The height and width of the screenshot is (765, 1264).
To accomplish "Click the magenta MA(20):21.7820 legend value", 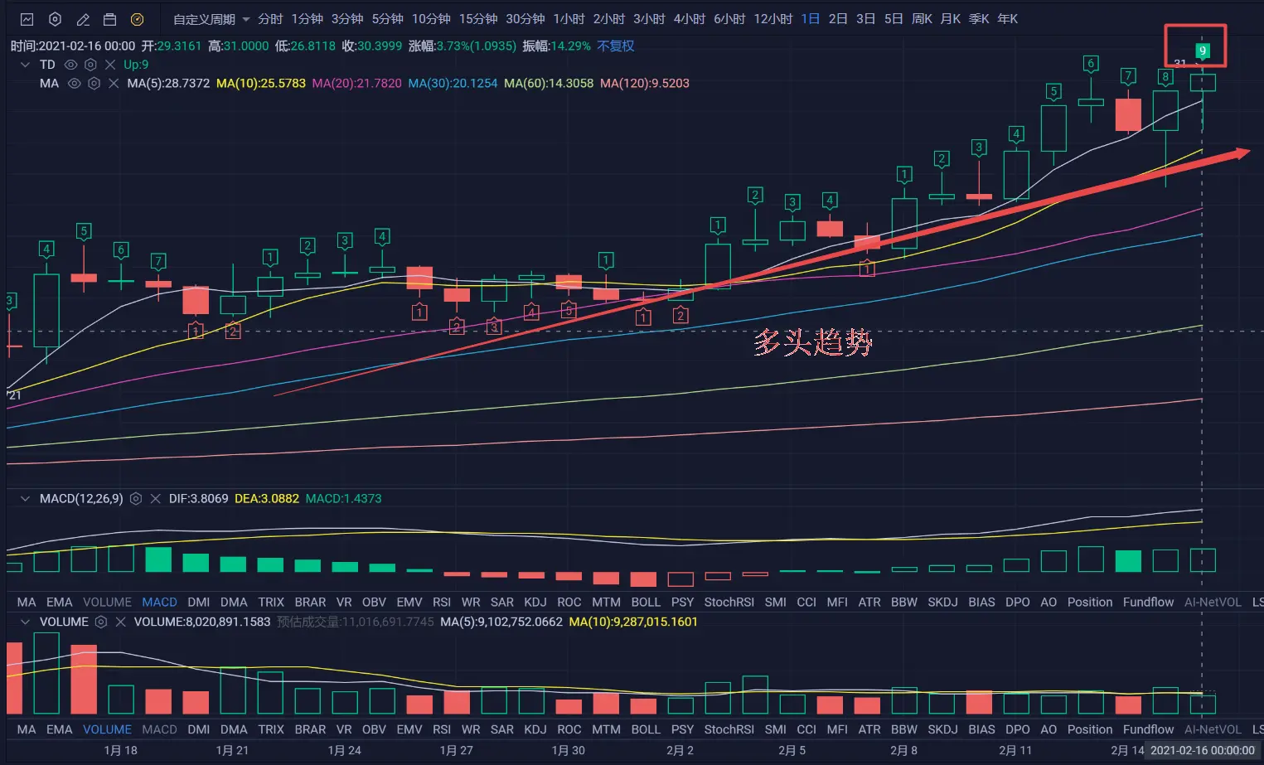I will 356,84.
